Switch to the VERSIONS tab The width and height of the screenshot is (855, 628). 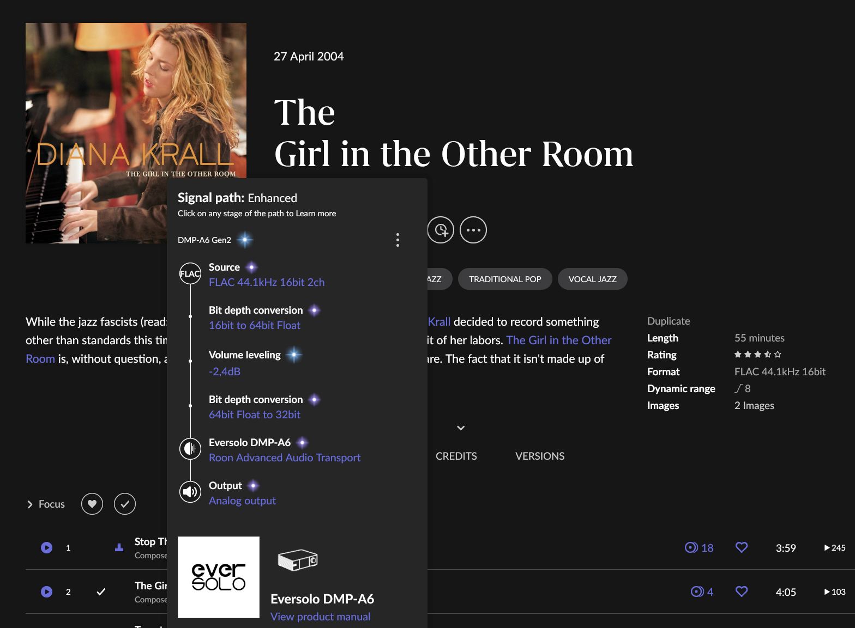coord(539,456)
